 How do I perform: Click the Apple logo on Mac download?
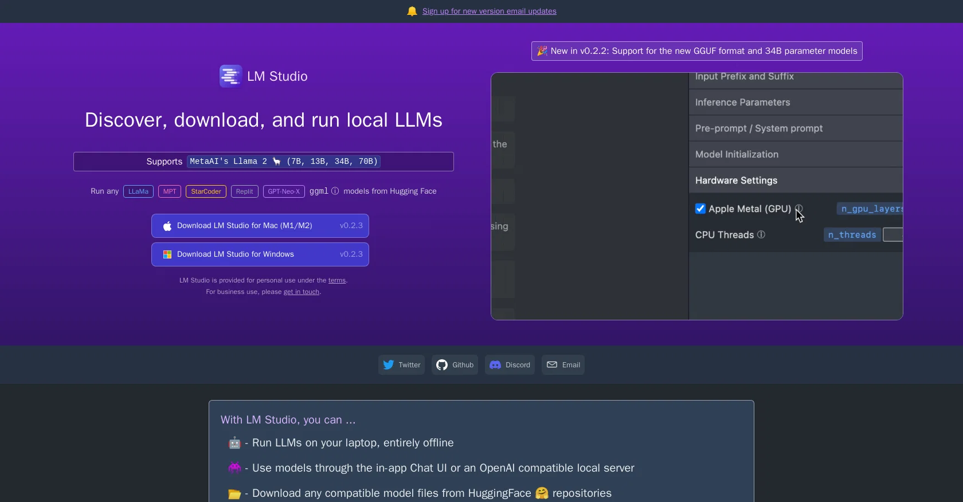167,226
